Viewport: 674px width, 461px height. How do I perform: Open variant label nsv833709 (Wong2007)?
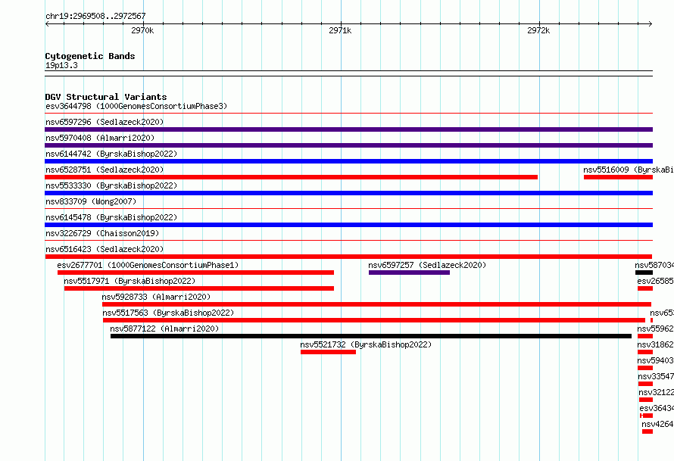click(x=91, y=201)
